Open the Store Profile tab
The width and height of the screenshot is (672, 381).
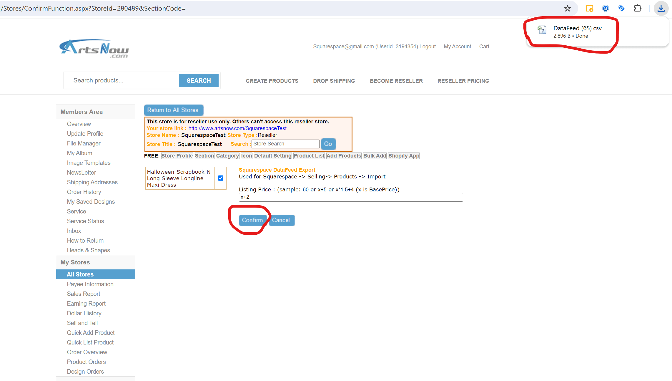point(177,156)
